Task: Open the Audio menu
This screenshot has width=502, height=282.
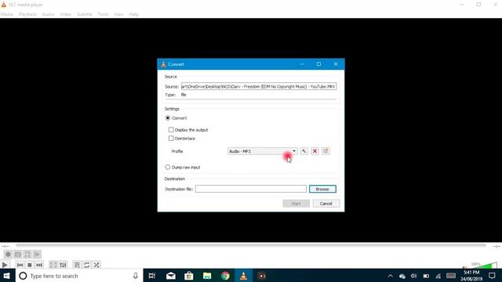Action: coord(48,14)
